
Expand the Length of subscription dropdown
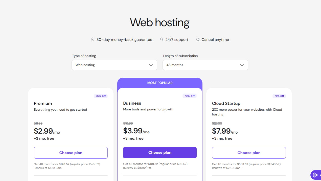(x=205, y=65)
